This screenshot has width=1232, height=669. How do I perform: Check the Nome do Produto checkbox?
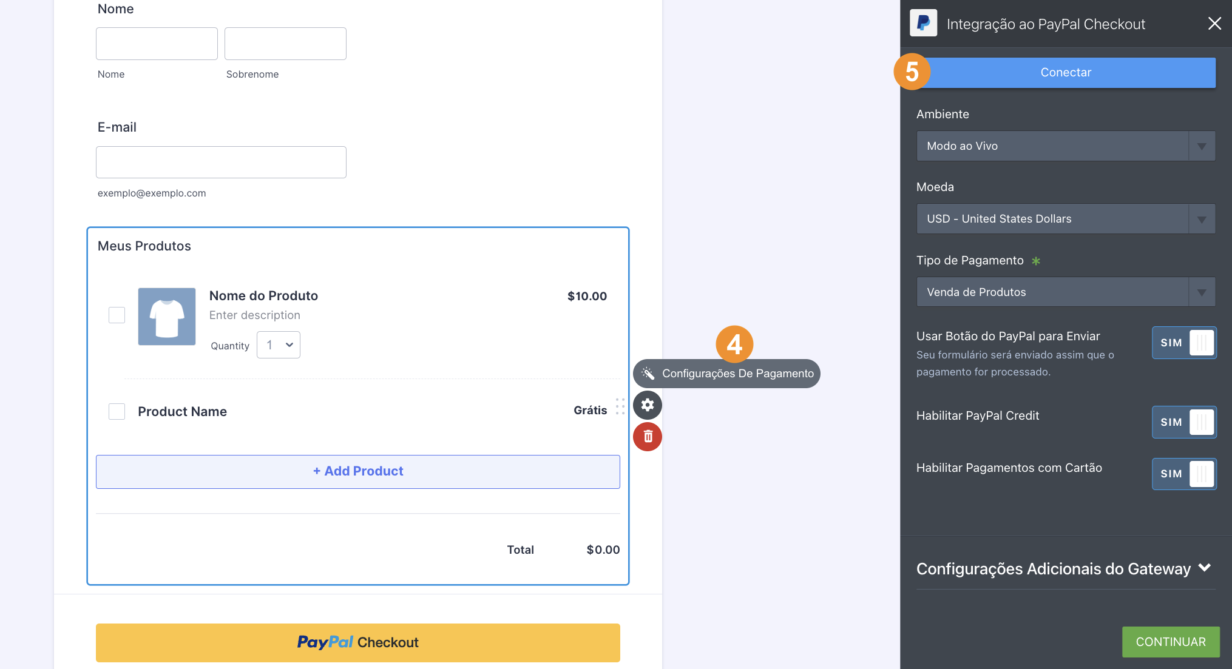coord(117,315)
